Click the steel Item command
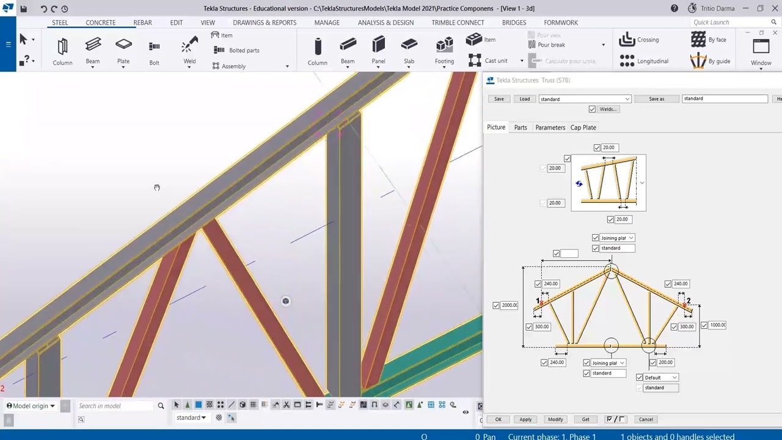The height and width of the screenshot is (440, 782). [x=222, y=35]
